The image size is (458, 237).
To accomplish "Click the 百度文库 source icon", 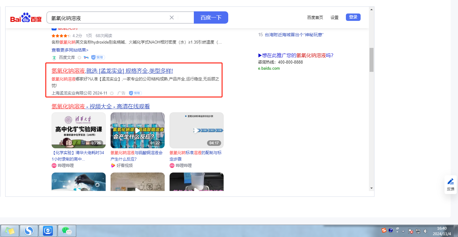I will click(x=54, y=57).
